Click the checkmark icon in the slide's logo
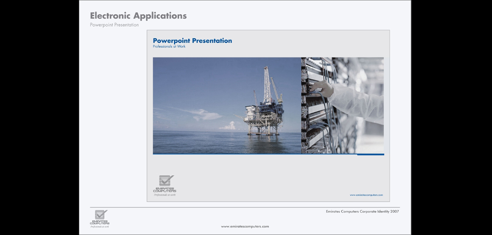 tap(166, 181)
